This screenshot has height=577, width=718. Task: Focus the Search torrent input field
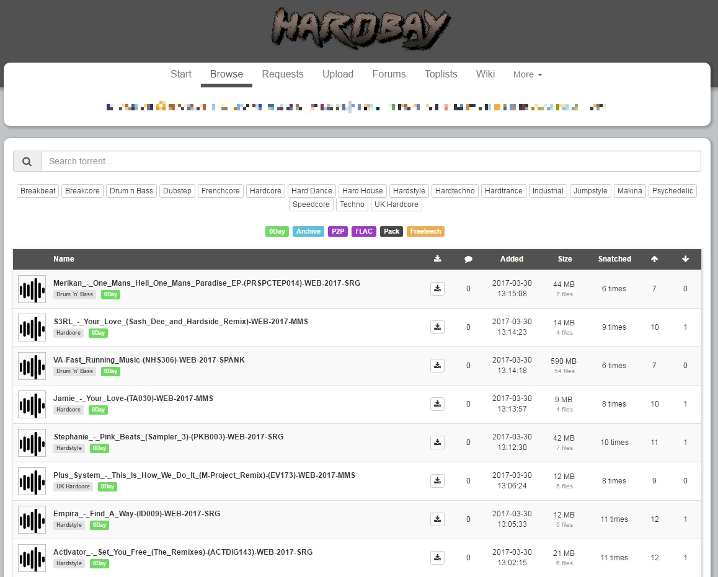(x=371, y=161)
